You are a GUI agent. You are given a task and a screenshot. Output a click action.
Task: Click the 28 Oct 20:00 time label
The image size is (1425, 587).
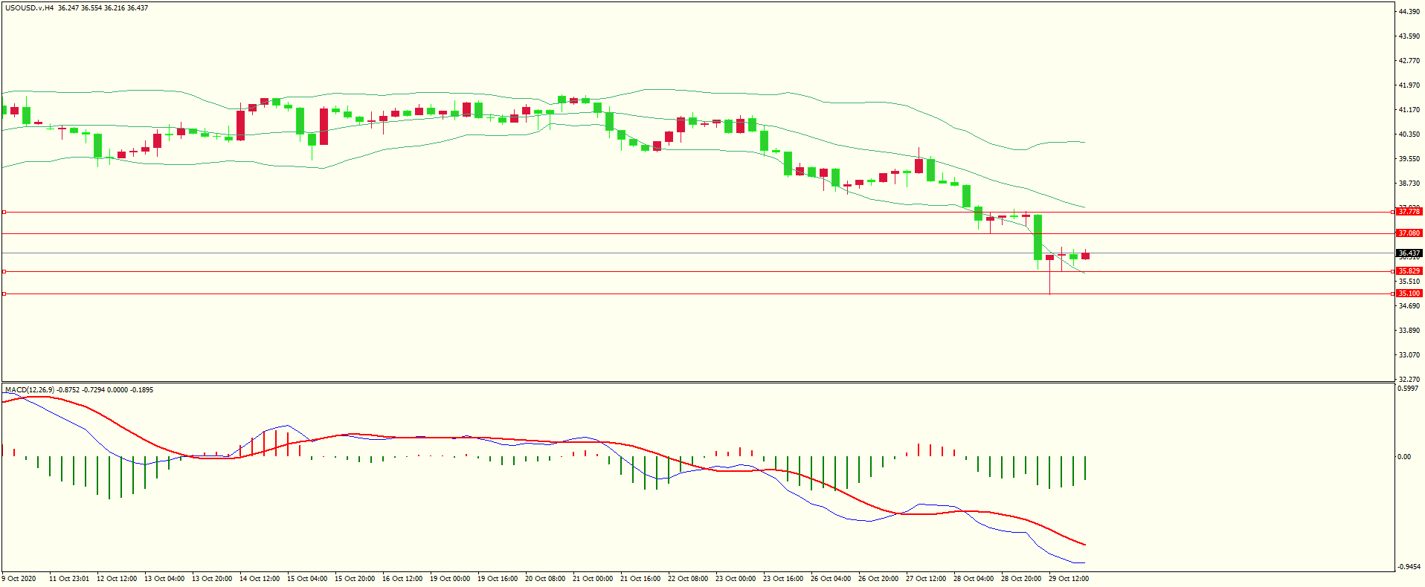1021,579
